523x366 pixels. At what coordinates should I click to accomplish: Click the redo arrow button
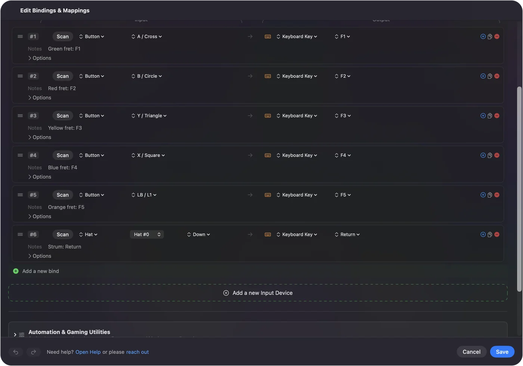33,352
